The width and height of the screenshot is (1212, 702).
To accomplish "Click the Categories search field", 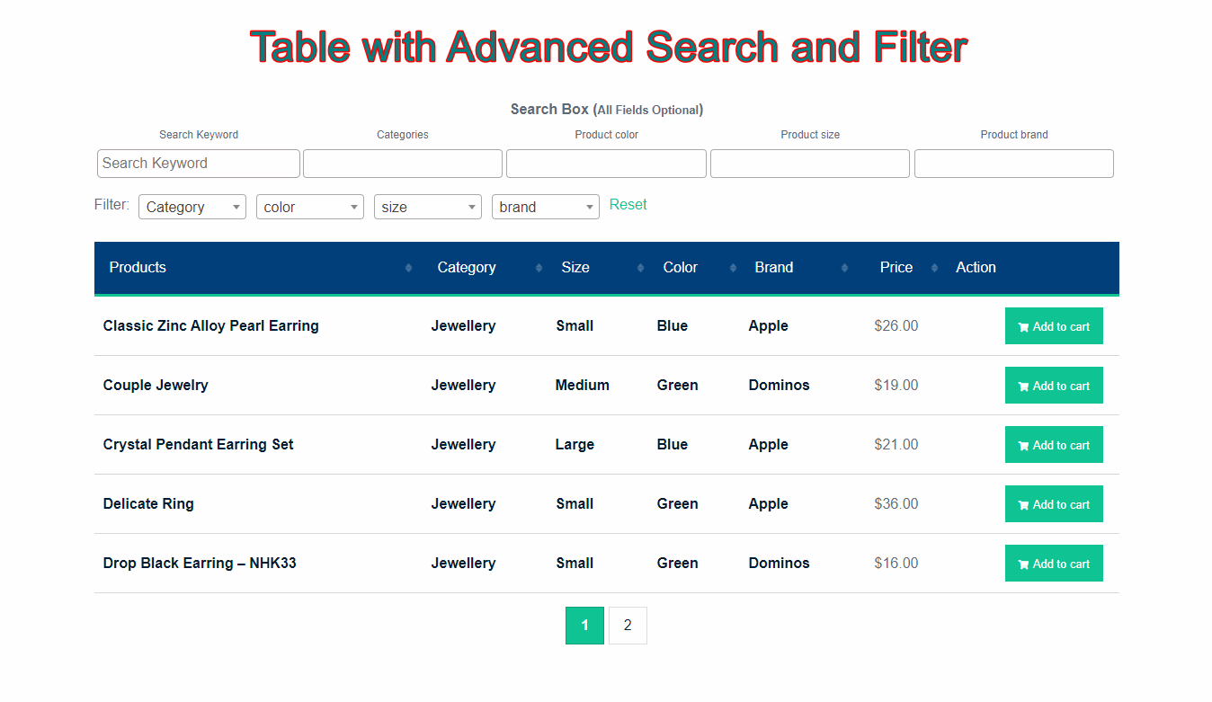I will coord(403,164).
